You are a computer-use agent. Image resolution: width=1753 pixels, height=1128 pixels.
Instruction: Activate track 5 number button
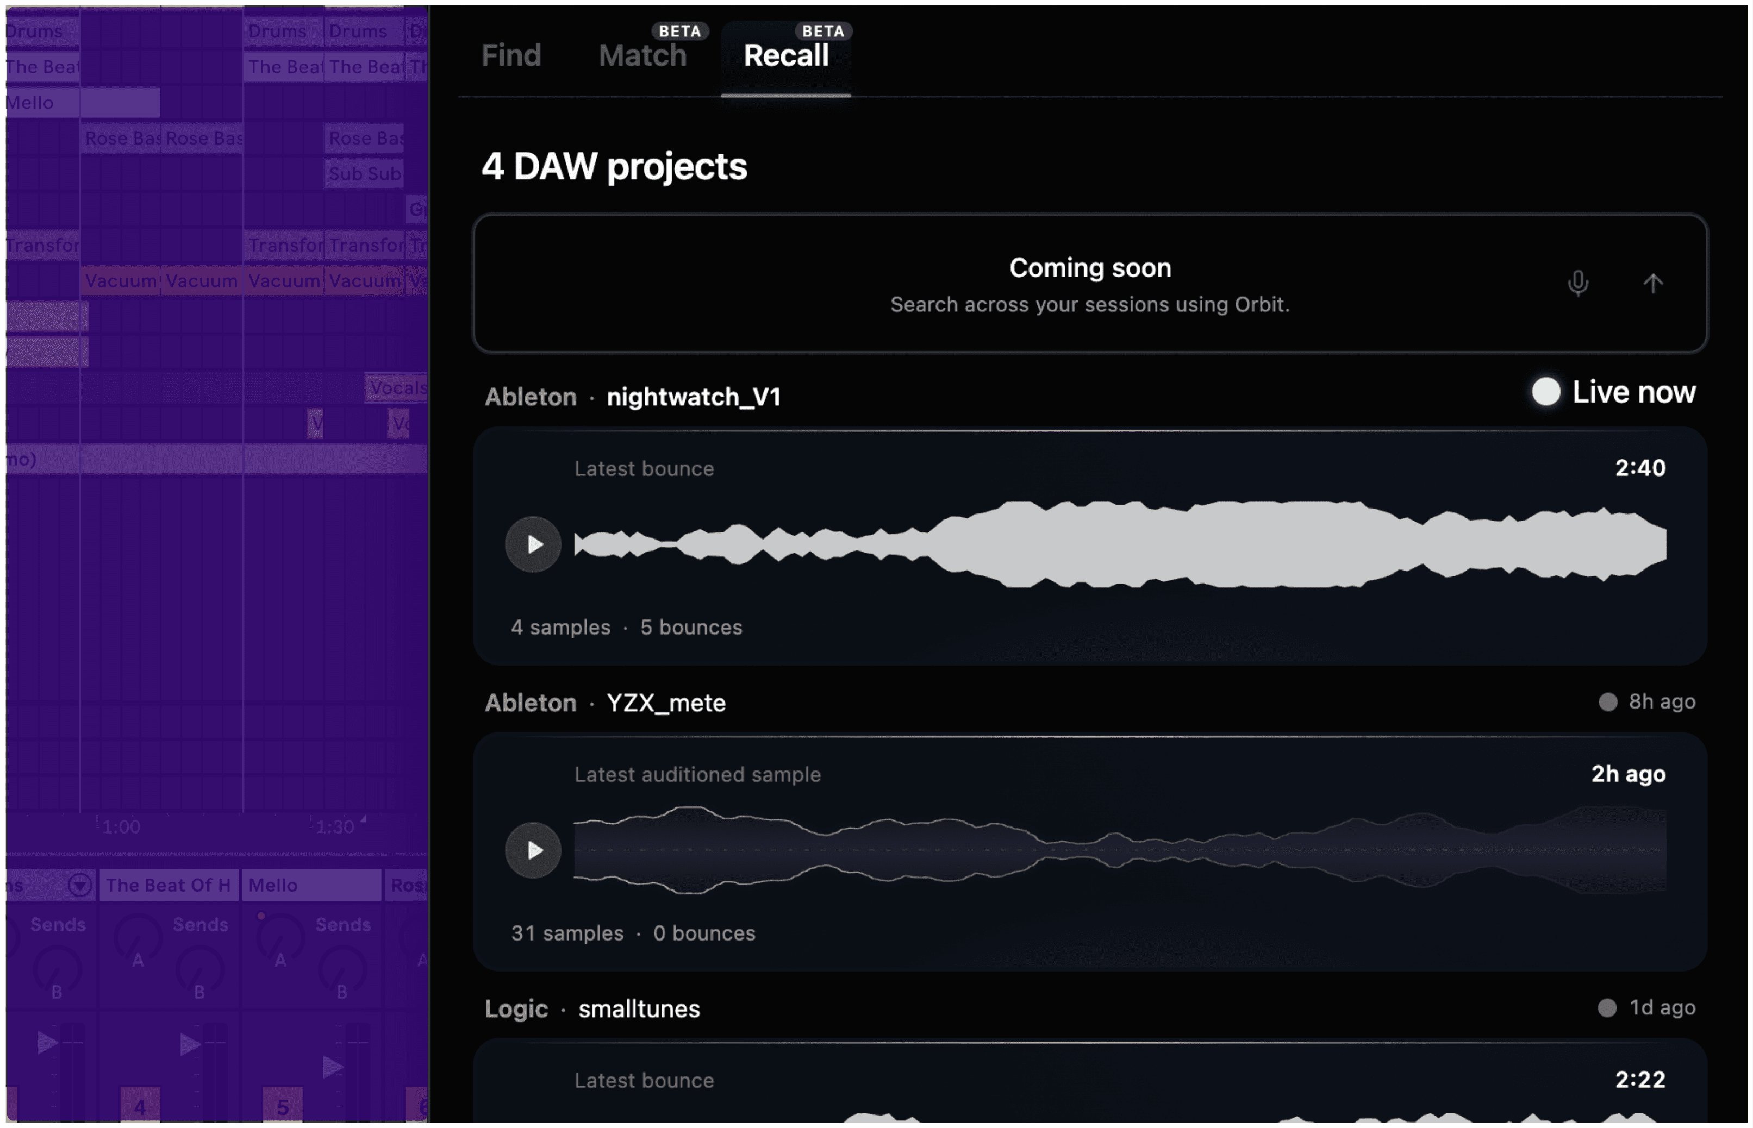click(x=283, y=1105)
